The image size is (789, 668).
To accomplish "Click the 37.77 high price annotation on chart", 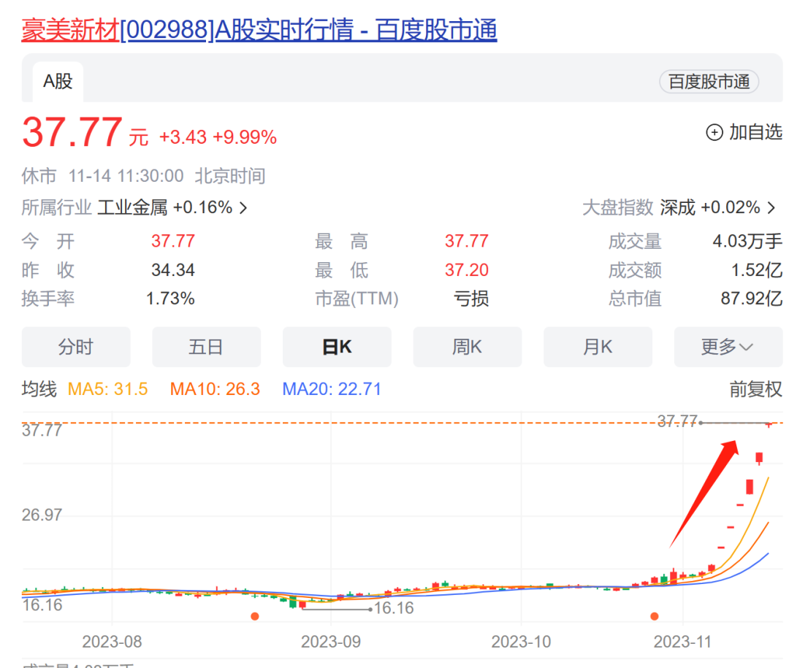I will click(677, 421).
